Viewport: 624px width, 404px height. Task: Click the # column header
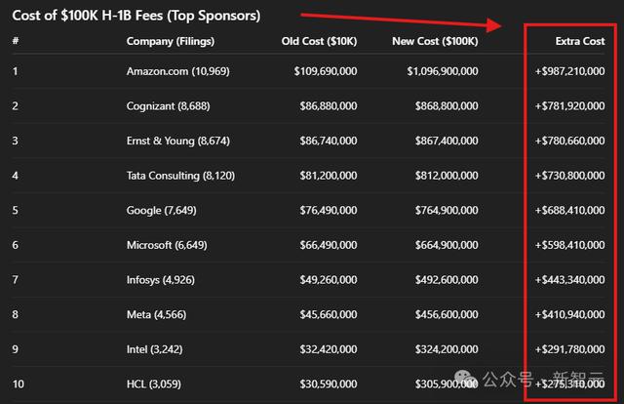16,41
